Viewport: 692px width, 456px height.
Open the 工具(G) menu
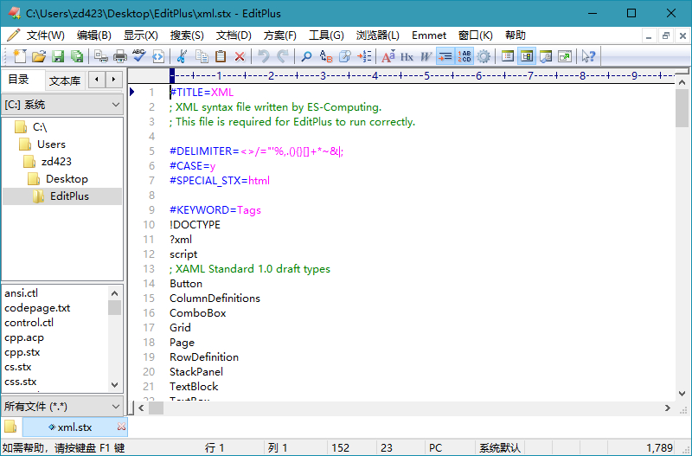(326, 35)
